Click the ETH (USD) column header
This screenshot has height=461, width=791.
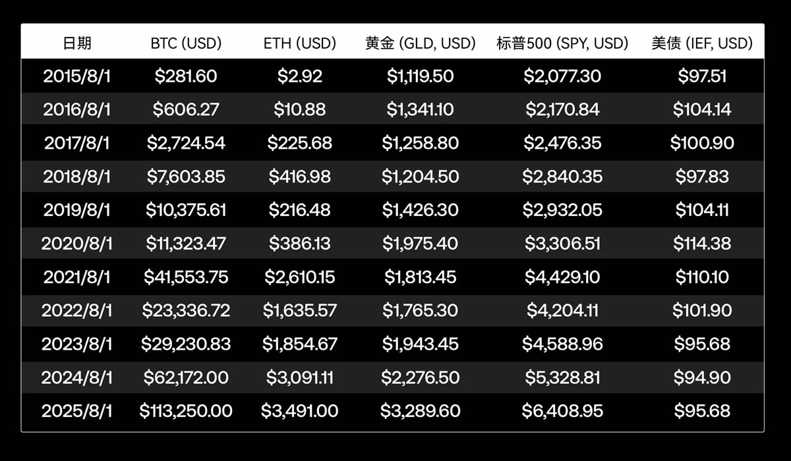pos(300,43)
